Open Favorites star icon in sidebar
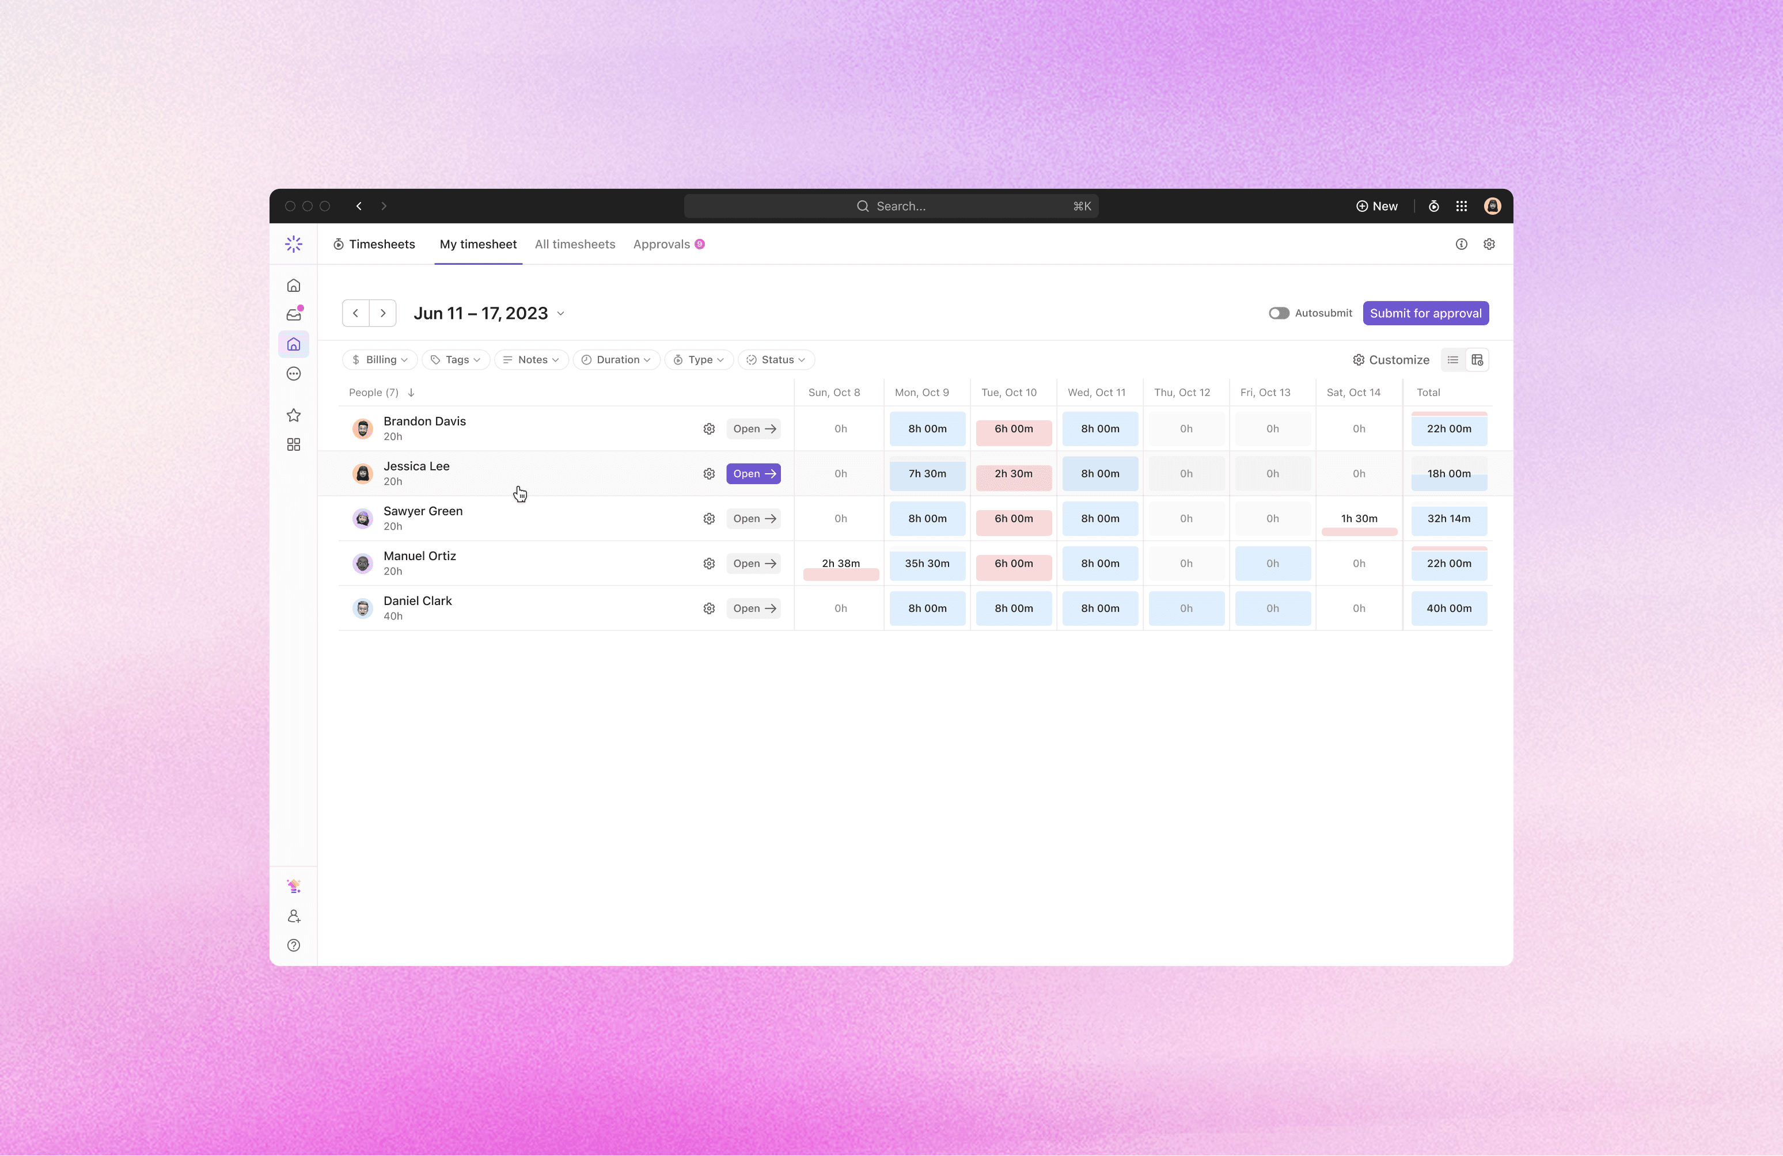 click(x=294, y=416)
